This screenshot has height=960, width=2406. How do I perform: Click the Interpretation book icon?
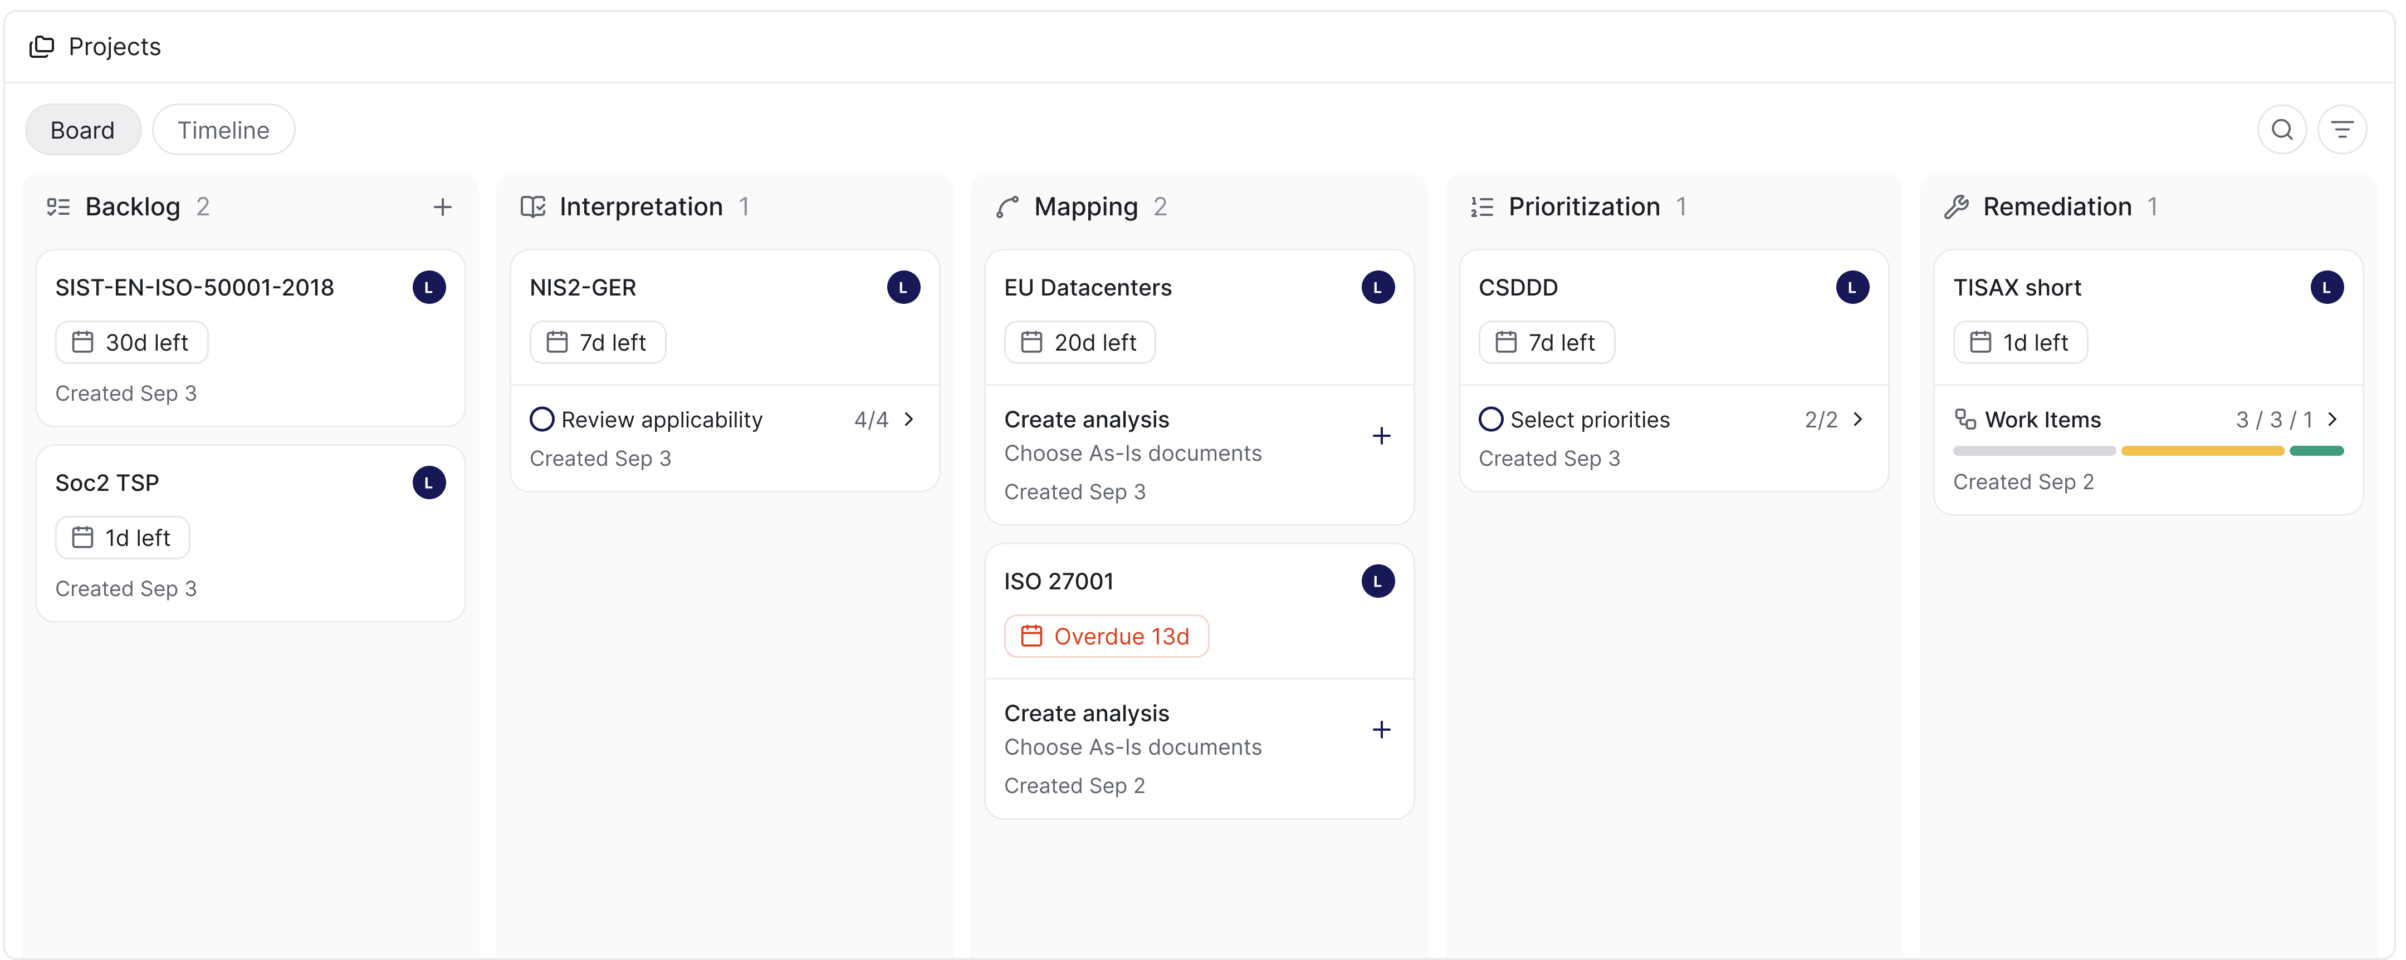click(x=532, y=206)
